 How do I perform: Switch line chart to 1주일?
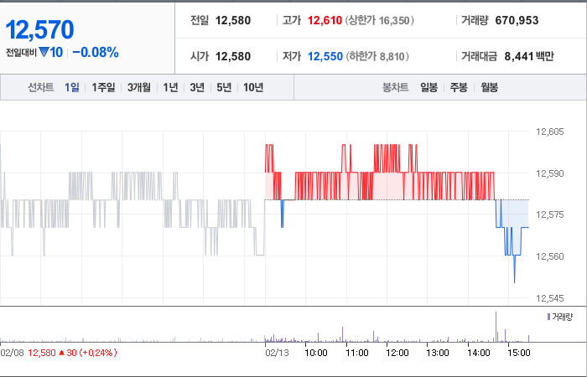(x=103, y=87)
